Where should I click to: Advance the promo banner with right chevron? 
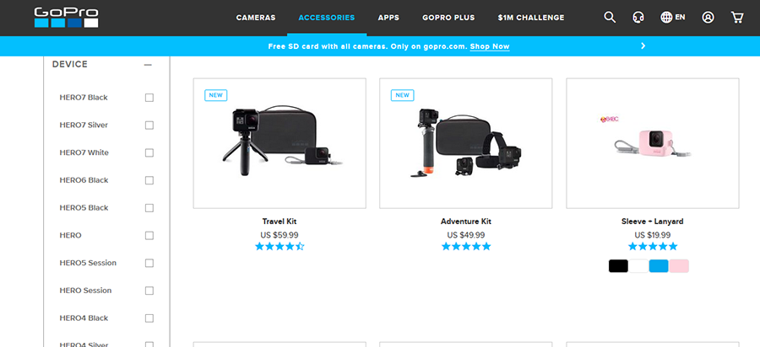point(643,46)
